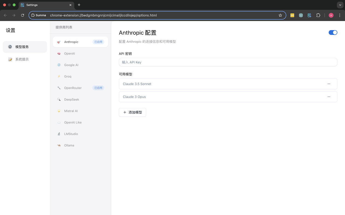Remove the Claude 3 Opus model

tap(329, 97)
